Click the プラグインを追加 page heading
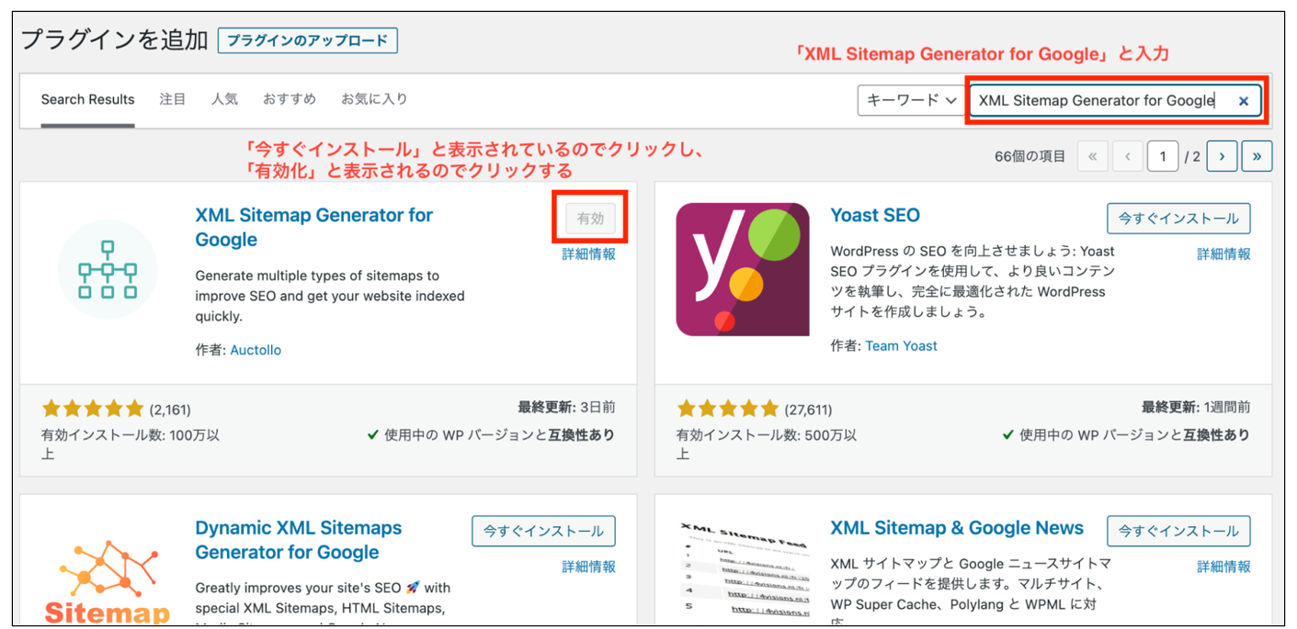Screen dimensions: 1297x629 [114, 39]
